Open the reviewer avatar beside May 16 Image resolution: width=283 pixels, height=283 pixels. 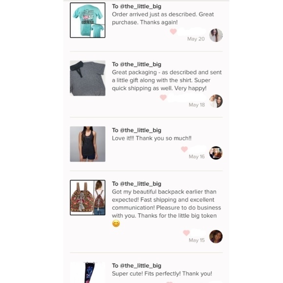point(216,153)
